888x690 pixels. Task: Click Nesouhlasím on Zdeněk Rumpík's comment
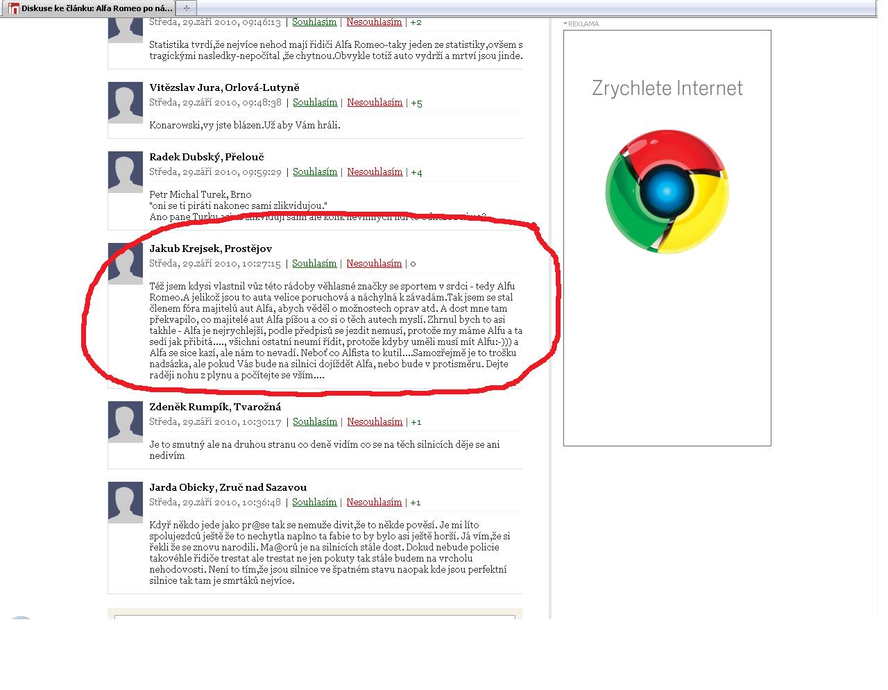(375, 421)
